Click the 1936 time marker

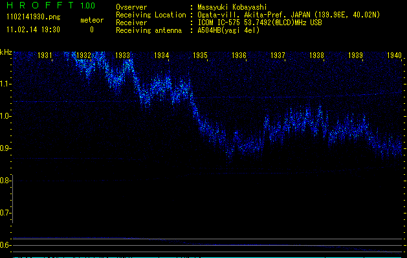[x=239, y=55]
